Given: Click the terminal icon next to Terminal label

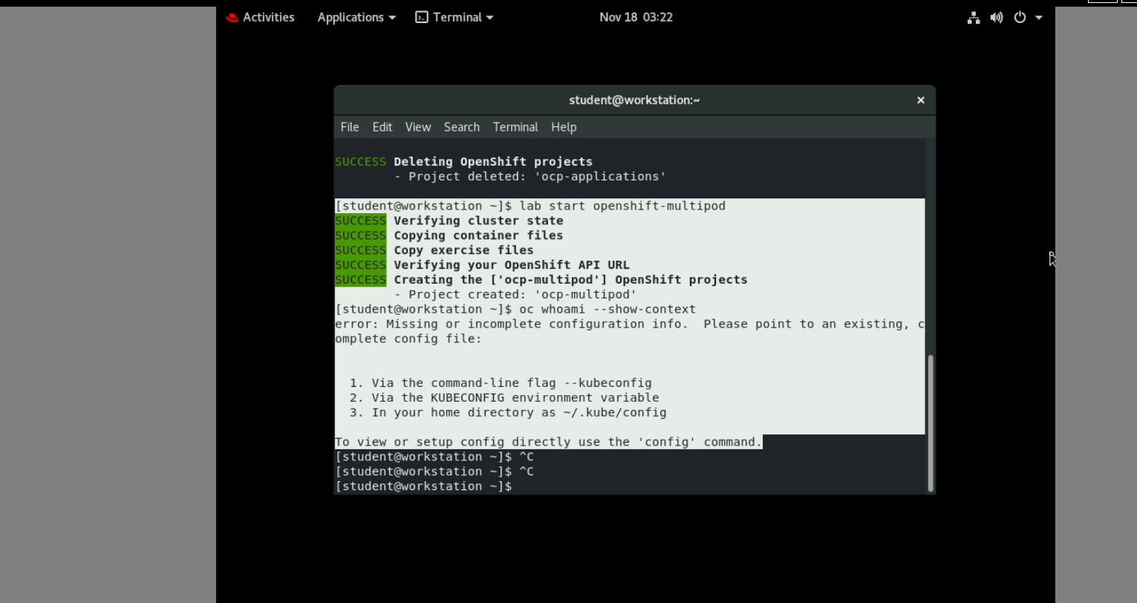Looking at the screenshot, I should tap(420, 16).
